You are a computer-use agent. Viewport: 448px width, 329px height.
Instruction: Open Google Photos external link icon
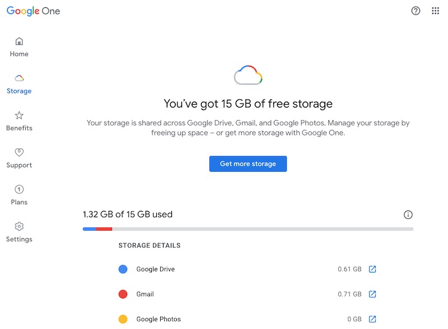(x=372, y=319)
